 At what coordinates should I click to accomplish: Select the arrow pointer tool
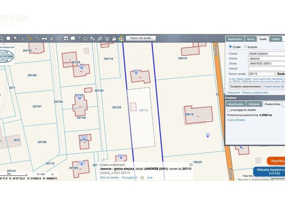[15, 38]
